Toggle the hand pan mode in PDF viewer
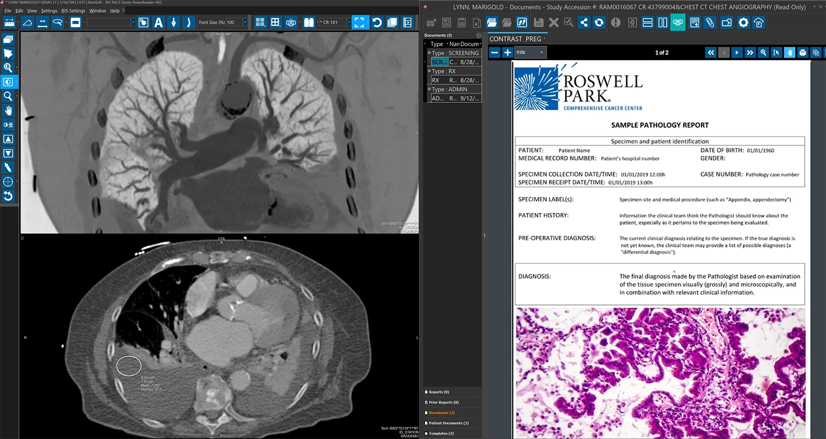 (790, 52)
